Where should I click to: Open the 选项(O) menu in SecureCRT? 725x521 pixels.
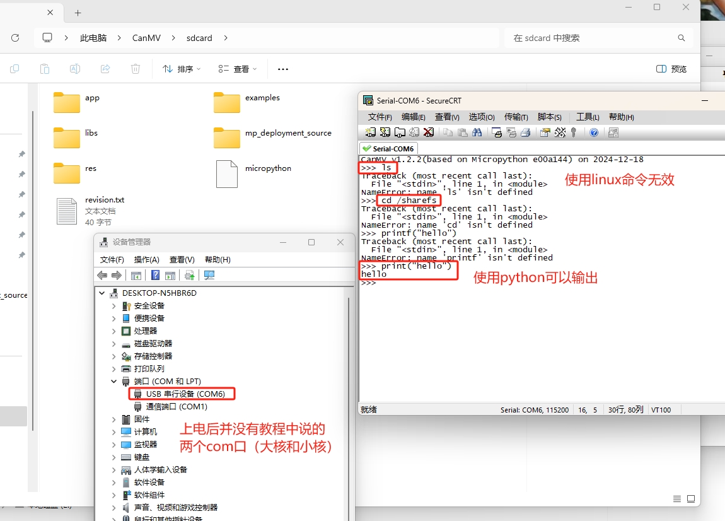(x=481, y=117)
